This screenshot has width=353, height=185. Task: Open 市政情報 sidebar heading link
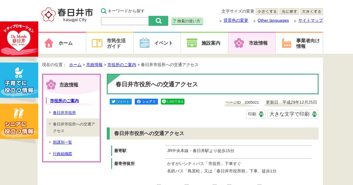pos(69,85)
